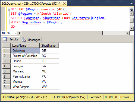Viewport: 135px width, 102px height.
Task: Click the CENTRAL\MSSQLSERVER2012 status entry
Action: click(27, 97)
